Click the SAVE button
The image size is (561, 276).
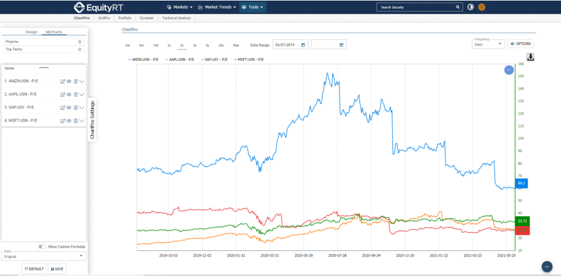tap(57, 269)
